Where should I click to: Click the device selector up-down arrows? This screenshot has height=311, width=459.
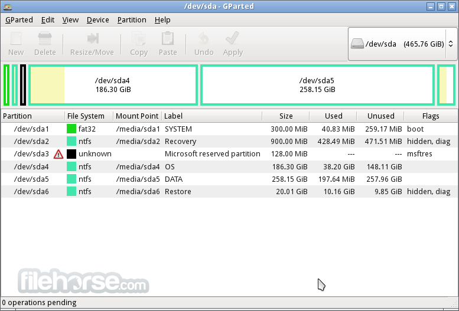pyautogui.click(x=451, y=44)
